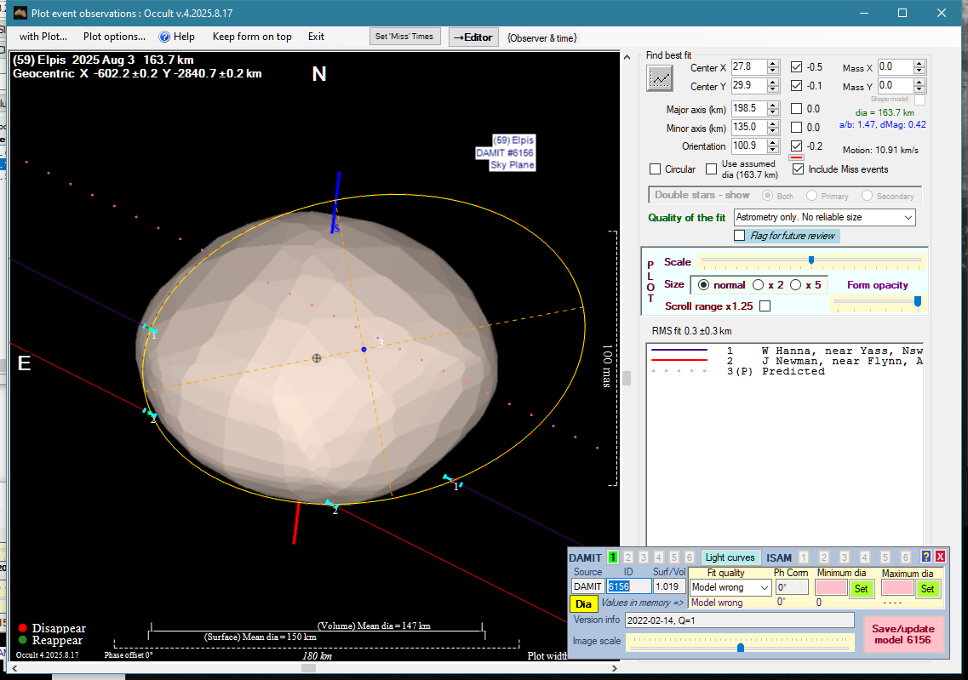968x680 pixels.
Task: Open the Plot options menu
Action: (x=114, y=37)
